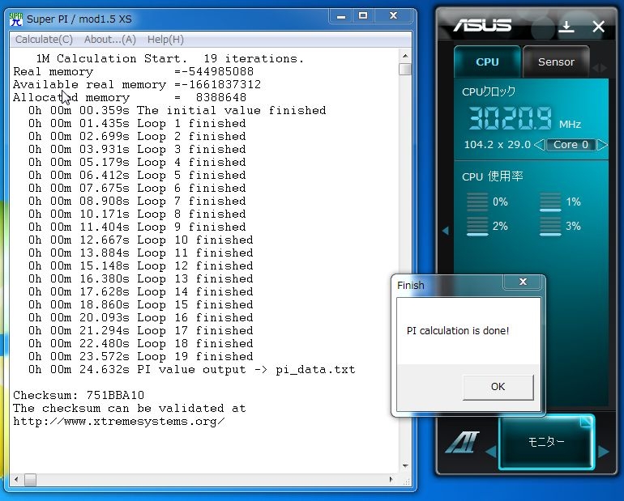Close the ASUS monitor widget
The image size is (624, 501).
pyautogui.click(x=598, y=27)
